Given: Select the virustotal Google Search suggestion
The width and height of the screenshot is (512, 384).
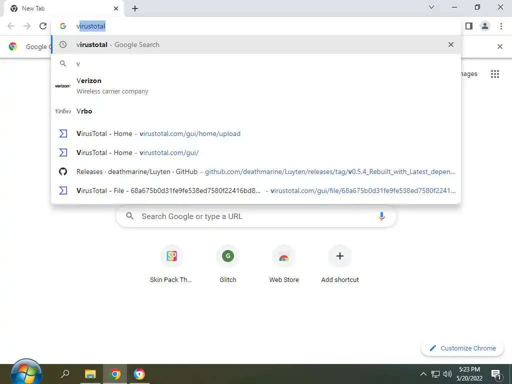Looking at the screenshot, I should point(256,44).
